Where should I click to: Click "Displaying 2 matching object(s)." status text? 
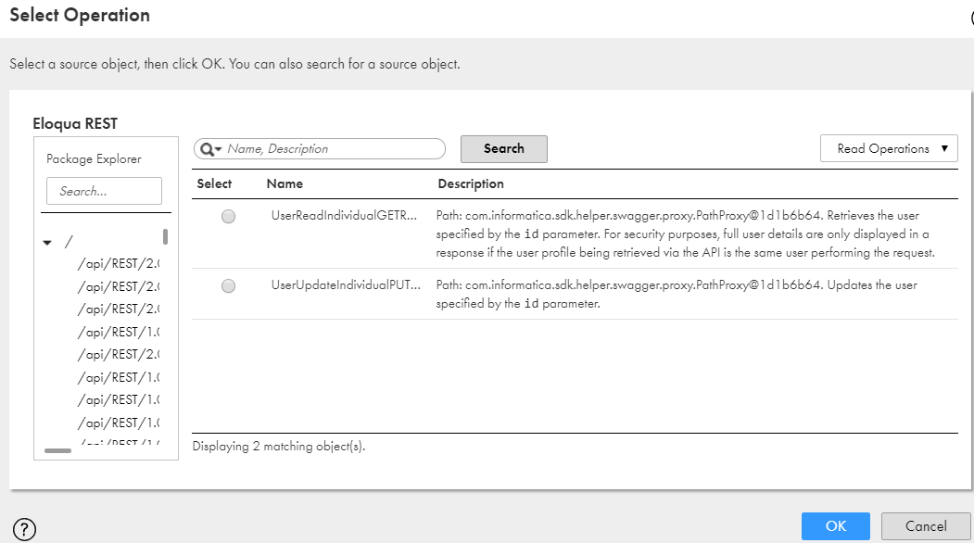(x=279, y=446)
